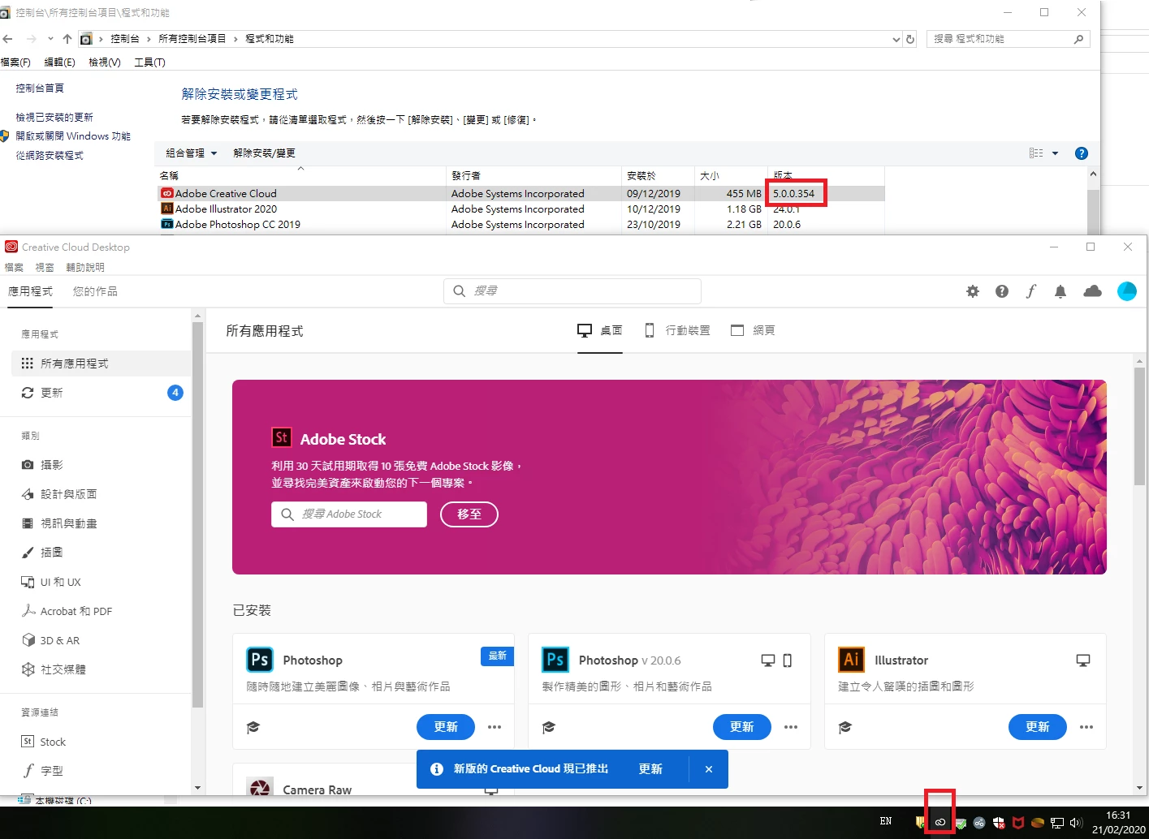Viewport: 1149px width, 839px height.
Task: Click the 移至 button in Adobe Stock banner
Action: [469, 514]
